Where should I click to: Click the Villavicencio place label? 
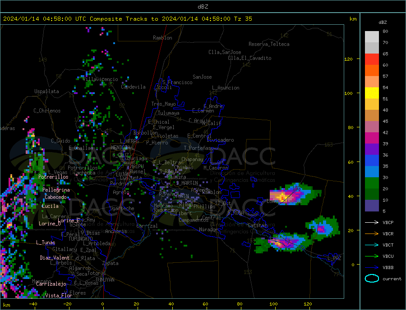coord(101,79)
